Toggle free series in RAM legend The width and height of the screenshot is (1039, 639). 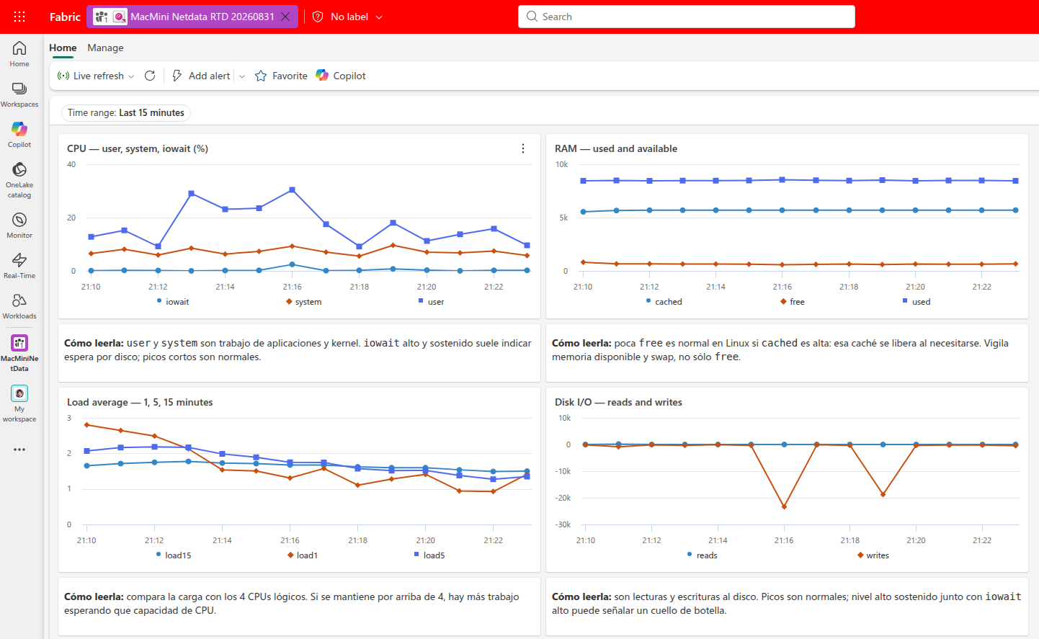point(793,302)
